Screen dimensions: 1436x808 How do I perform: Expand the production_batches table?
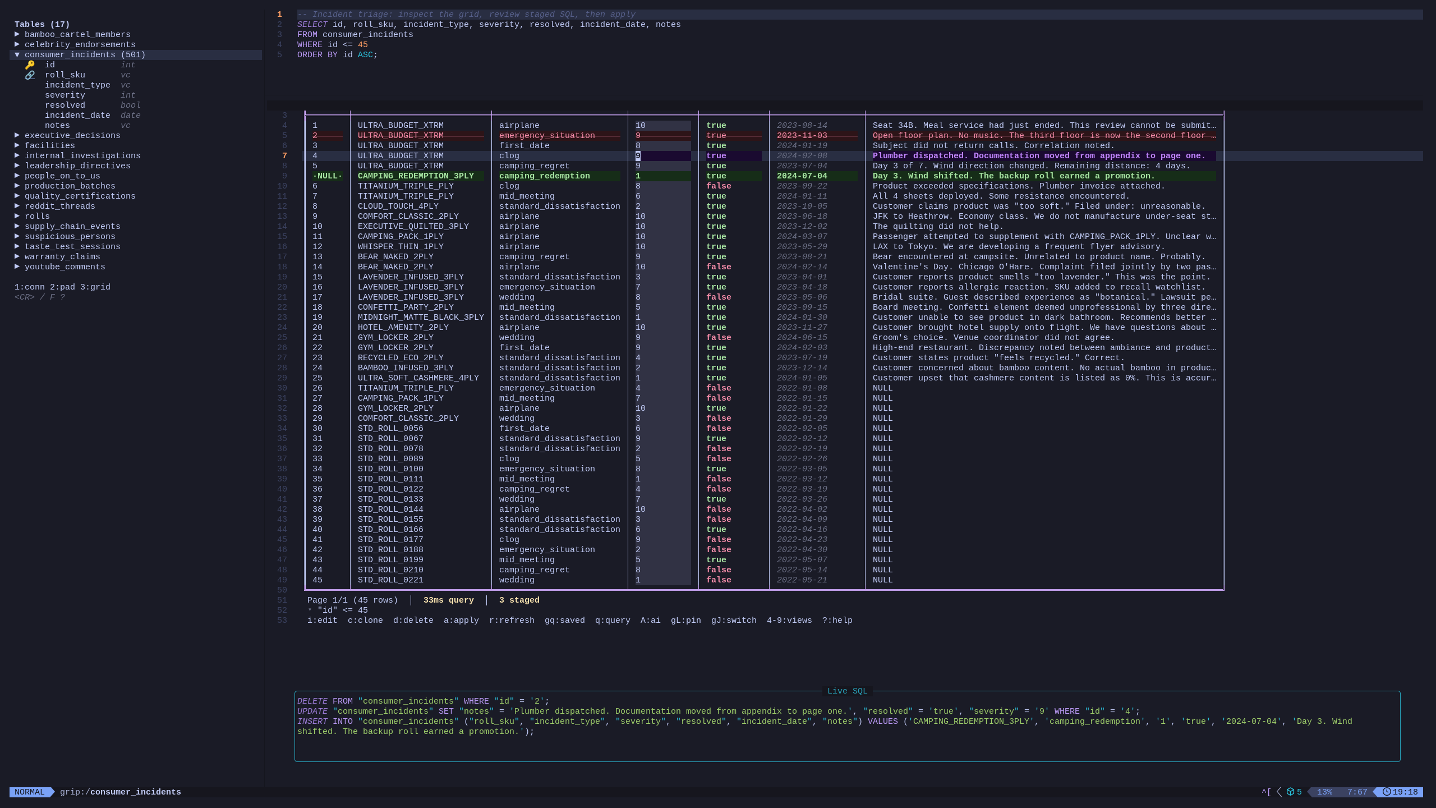(17, 186)
